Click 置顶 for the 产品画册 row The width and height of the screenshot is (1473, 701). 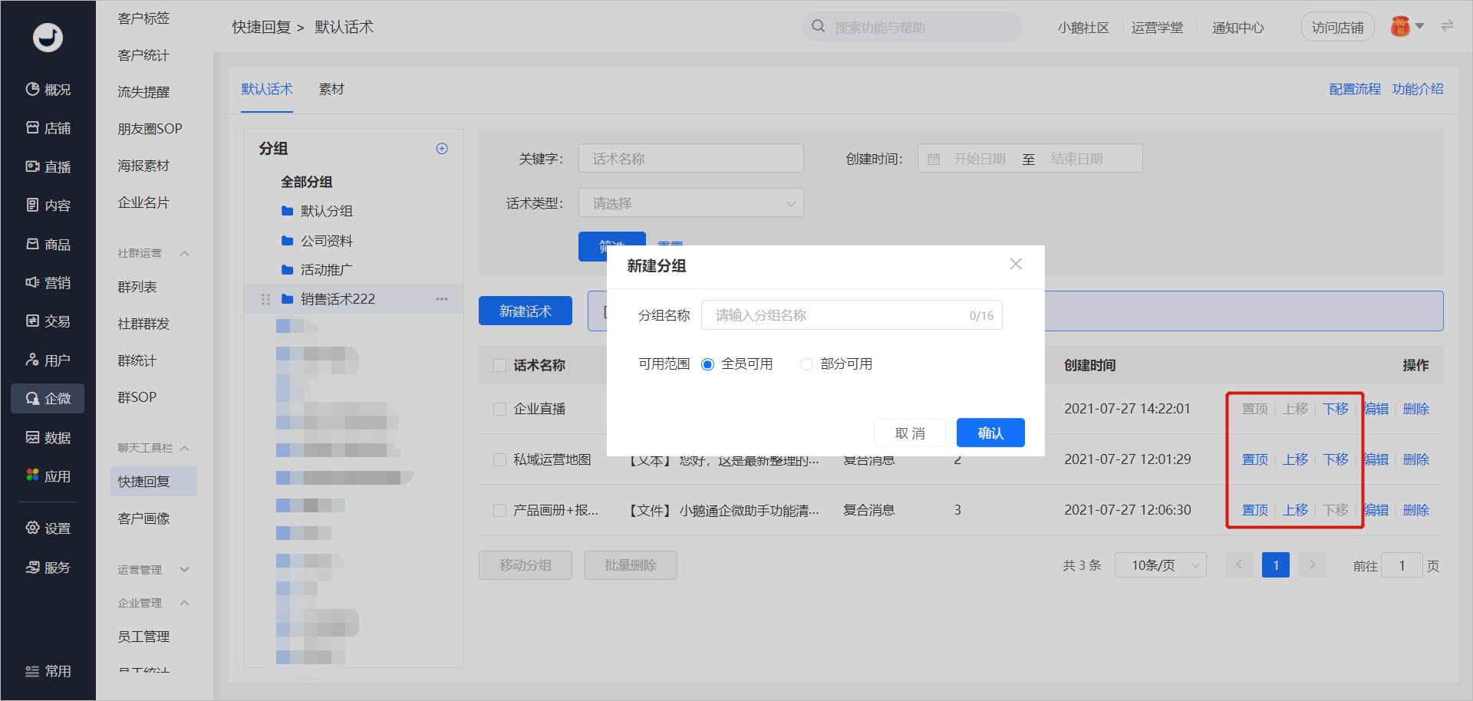click(1255, 510)
